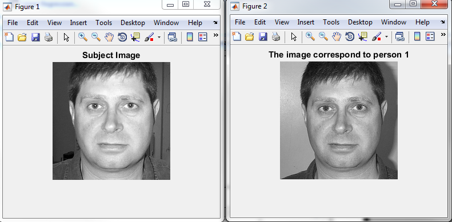Print Figure 1 with the printer icon
Image resolution: width=452 pixels, height=222 pixels.
pyautogui.click(x=49, y=37)
